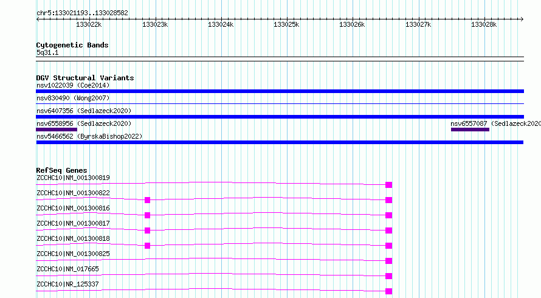The image size is (541, 298).
Task: Select the NM_017665 right-end exon box
Action: [389, 276]
